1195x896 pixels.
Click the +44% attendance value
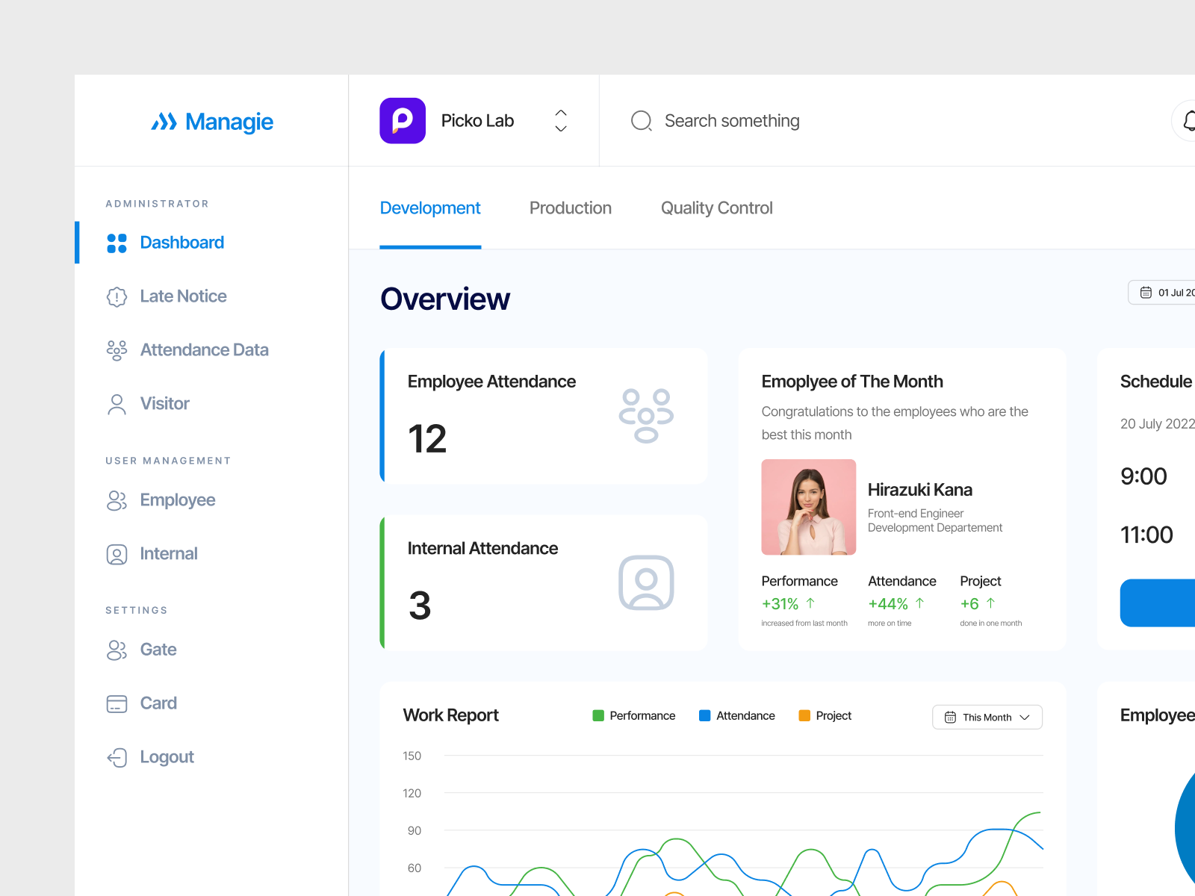pos(888,603)
